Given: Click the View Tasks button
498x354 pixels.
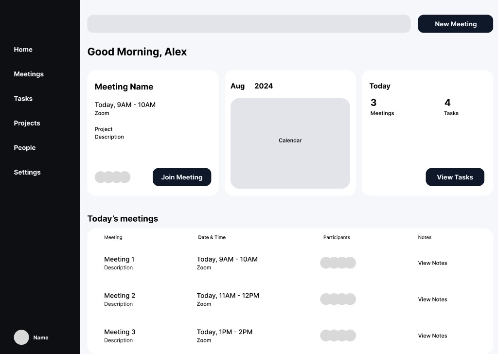Looking at the screenshot, I should tap(455, 177).
